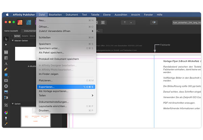Choose Im Finder zeigen

pyautogui.click(x=66, y=74)
